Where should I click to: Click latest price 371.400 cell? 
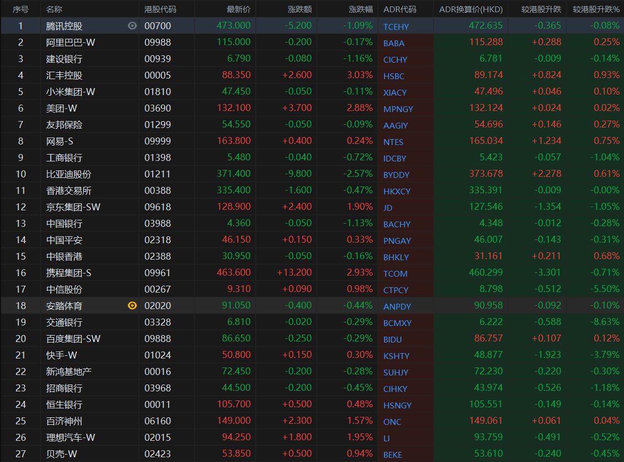pos(234,174)
